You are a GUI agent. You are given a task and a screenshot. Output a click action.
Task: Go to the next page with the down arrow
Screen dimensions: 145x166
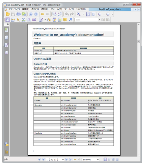click(x=36, y=14)
